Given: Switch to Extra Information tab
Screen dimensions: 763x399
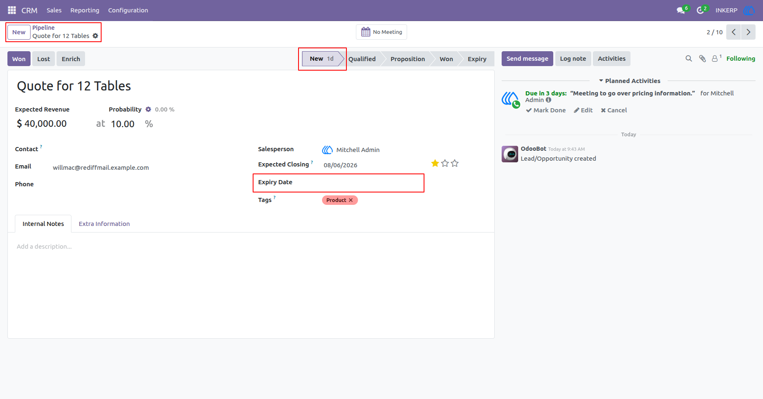Looking at the screenshot, I should point(104,224).
